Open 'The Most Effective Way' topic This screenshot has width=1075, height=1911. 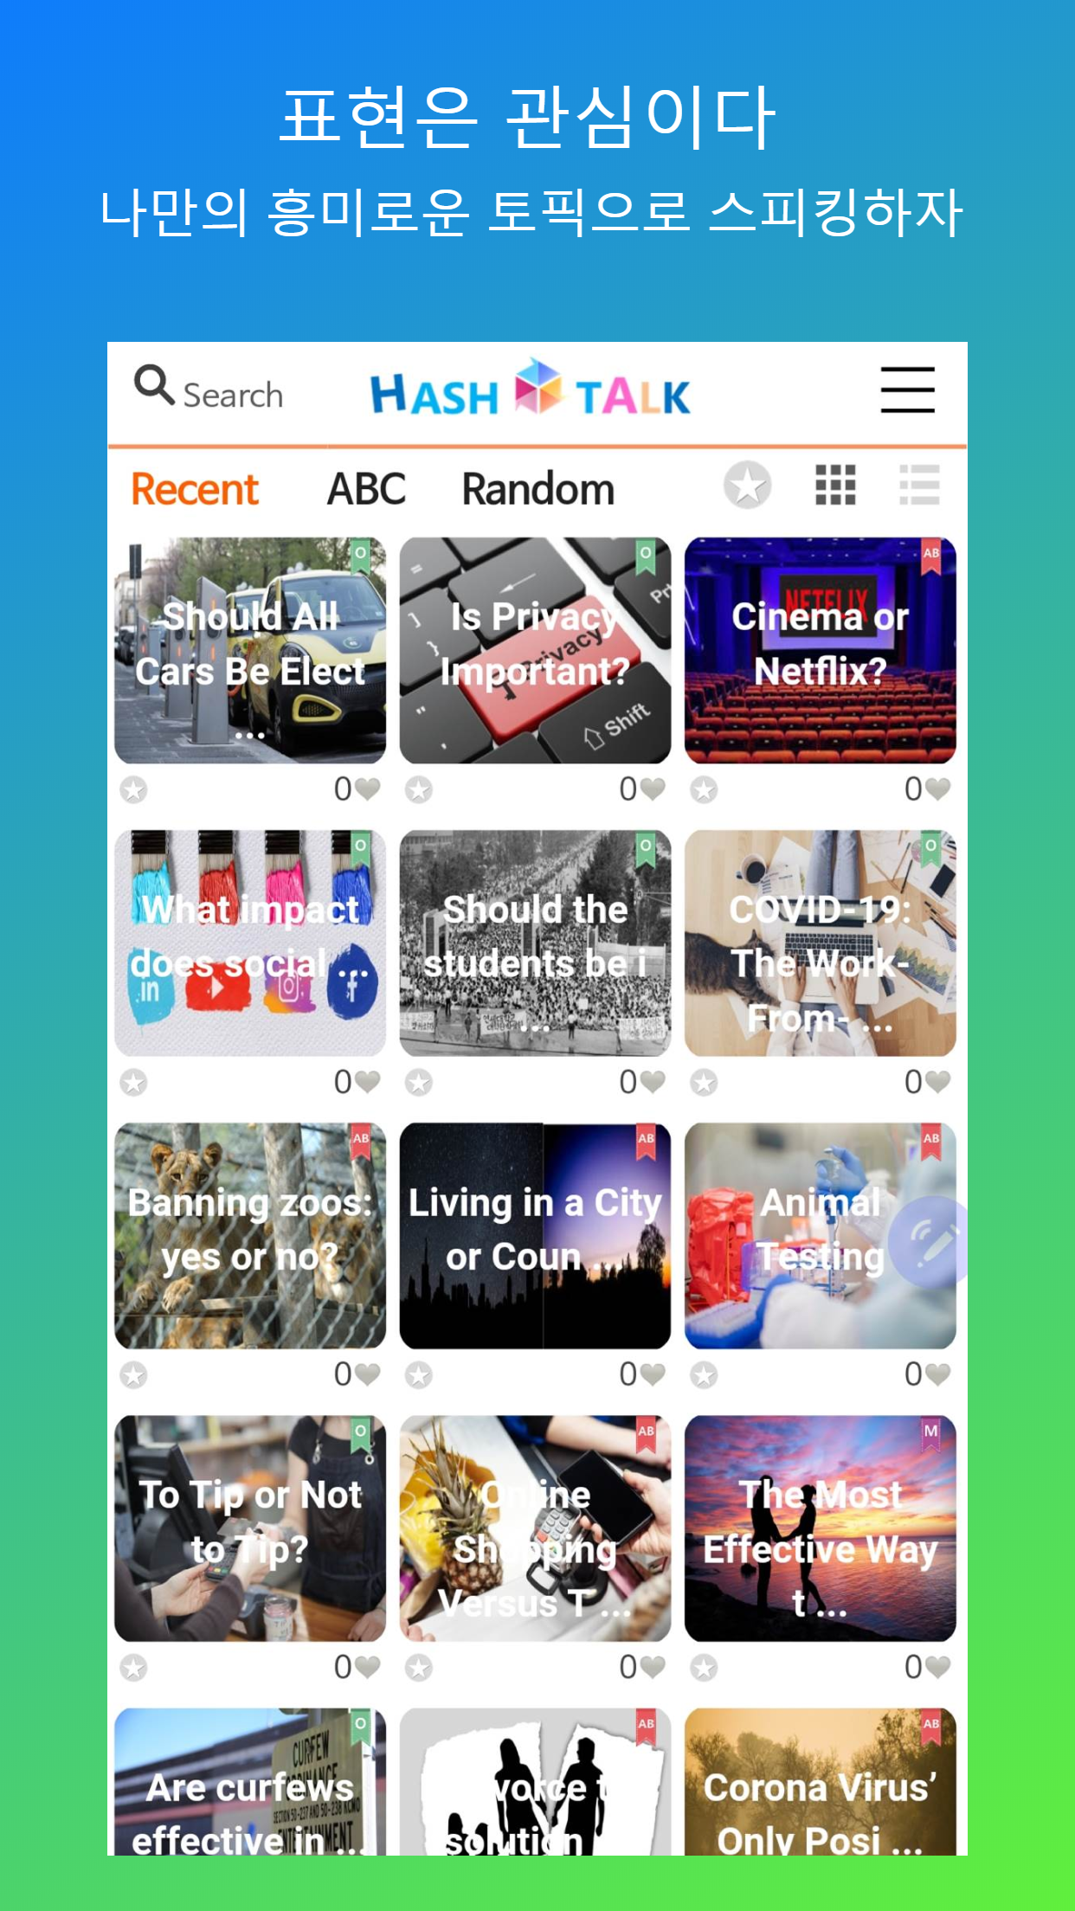[x=821, y=1528]
